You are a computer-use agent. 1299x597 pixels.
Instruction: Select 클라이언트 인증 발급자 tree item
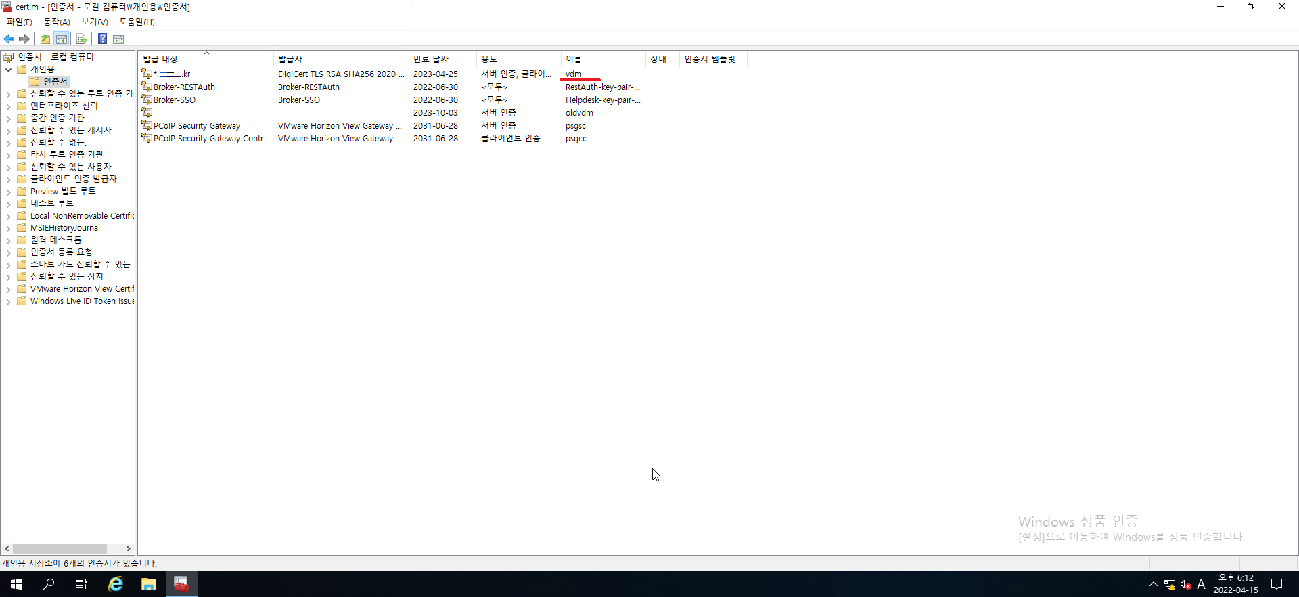74,179
